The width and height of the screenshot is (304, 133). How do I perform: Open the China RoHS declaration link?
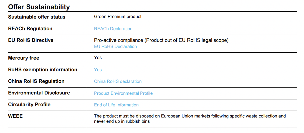coord(118,81)
